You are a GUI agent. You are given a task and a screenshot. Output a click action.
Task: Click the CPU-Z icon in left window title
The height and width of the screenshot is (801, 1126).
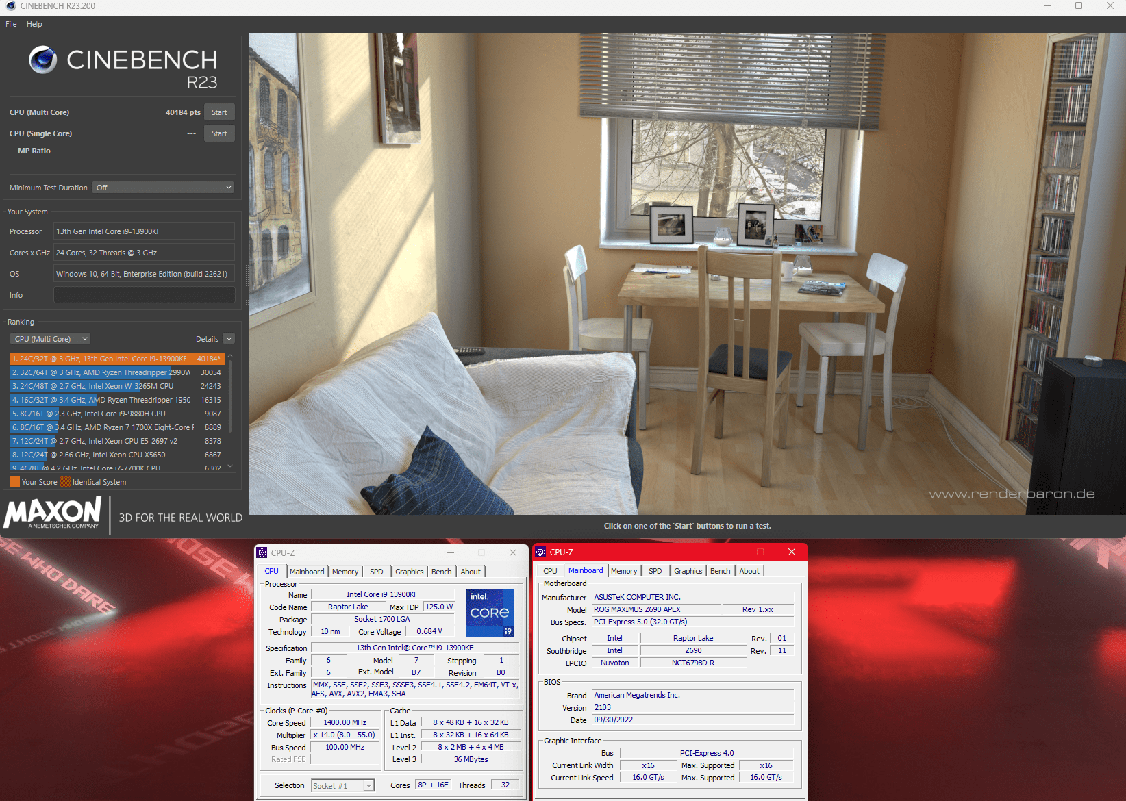(x=262, y=552)
